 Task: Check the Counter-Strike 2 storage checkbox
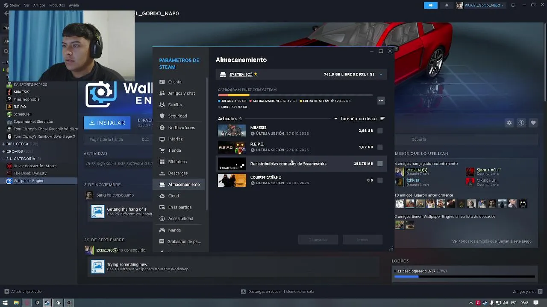click(x=380, y=180)
